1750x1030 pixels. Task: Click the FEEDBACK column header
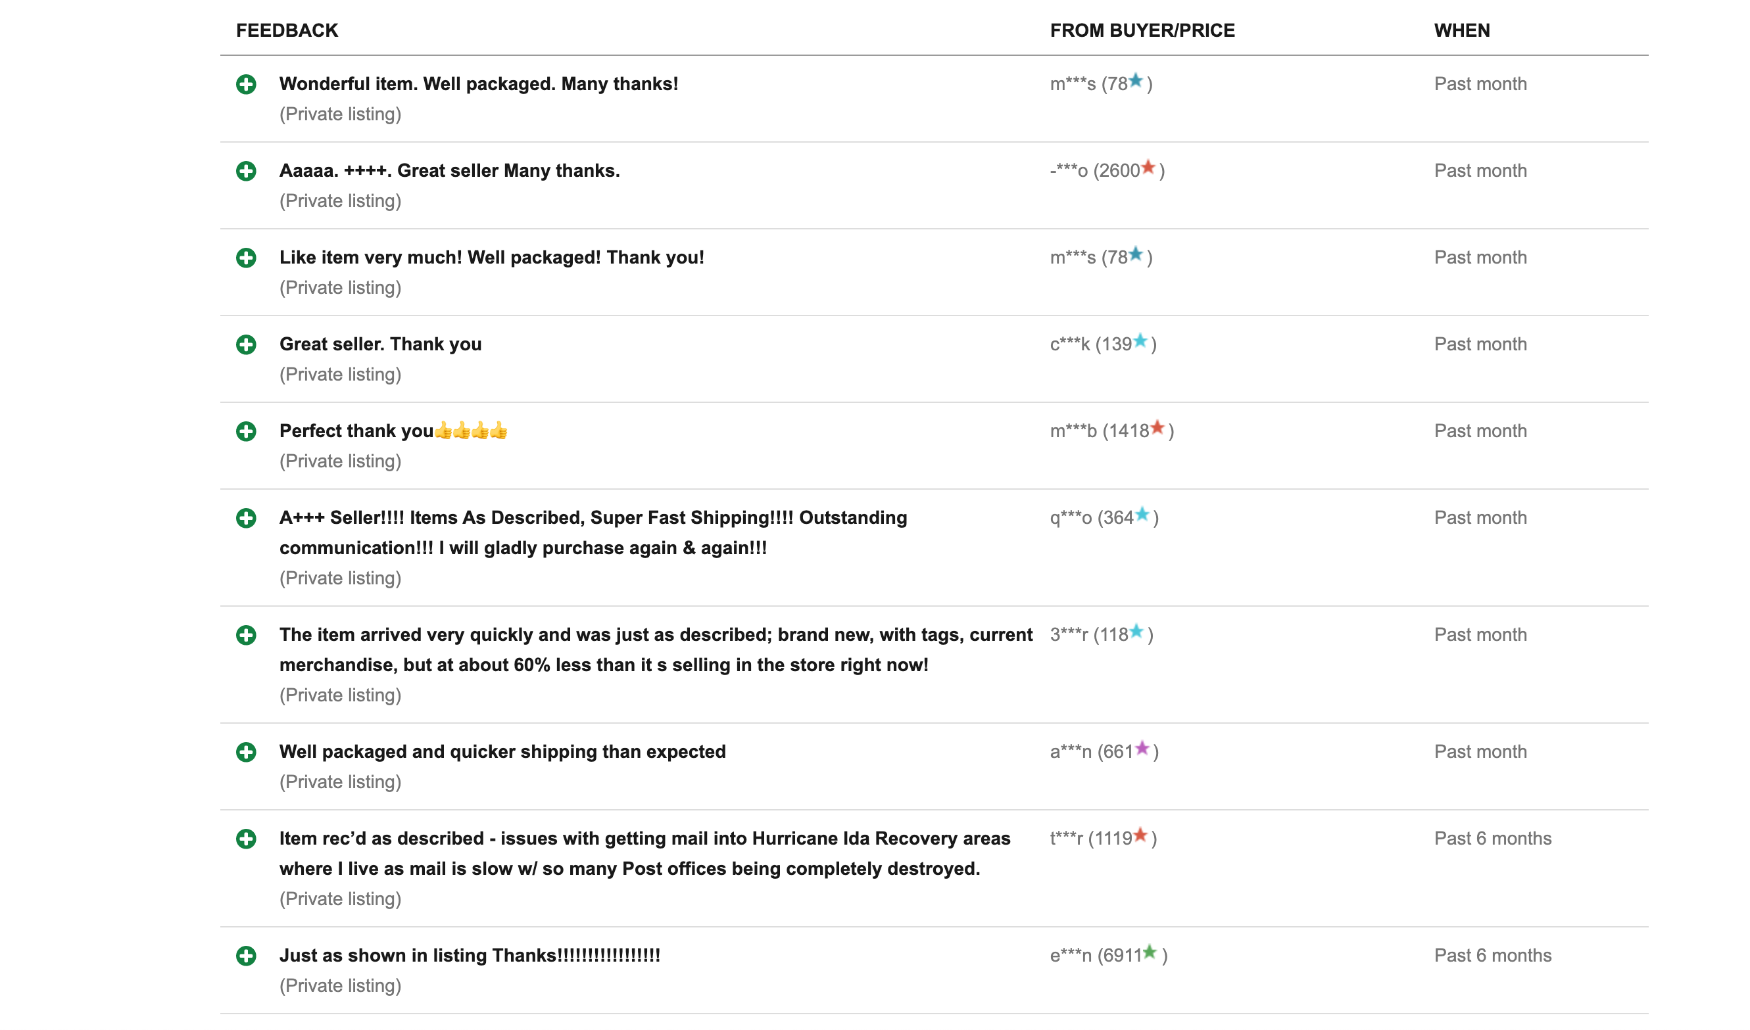pyautogui.click(x=287, y=30)
